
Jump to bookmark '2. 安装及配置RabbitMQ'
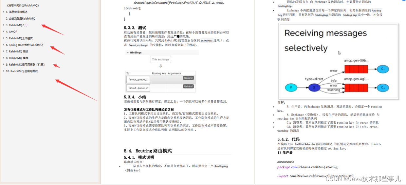click(x=21, y=18)
